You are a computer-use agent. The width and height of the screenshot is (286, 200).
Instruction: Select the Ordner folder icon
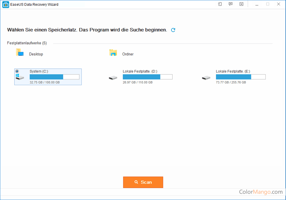(113, 52)
